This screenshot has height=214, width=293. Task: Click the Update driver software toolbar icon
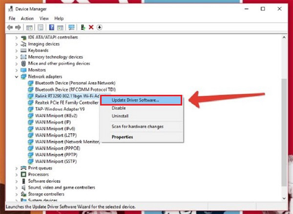[83, 27]
